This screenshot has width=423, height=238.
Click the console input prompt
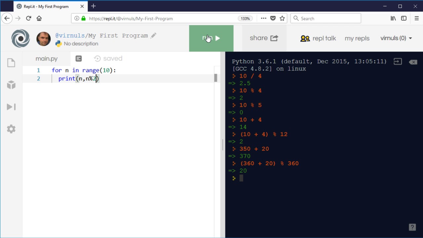[241, 178]
